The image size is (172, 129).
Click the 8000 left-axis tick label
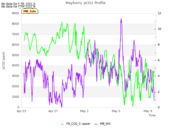16,24
